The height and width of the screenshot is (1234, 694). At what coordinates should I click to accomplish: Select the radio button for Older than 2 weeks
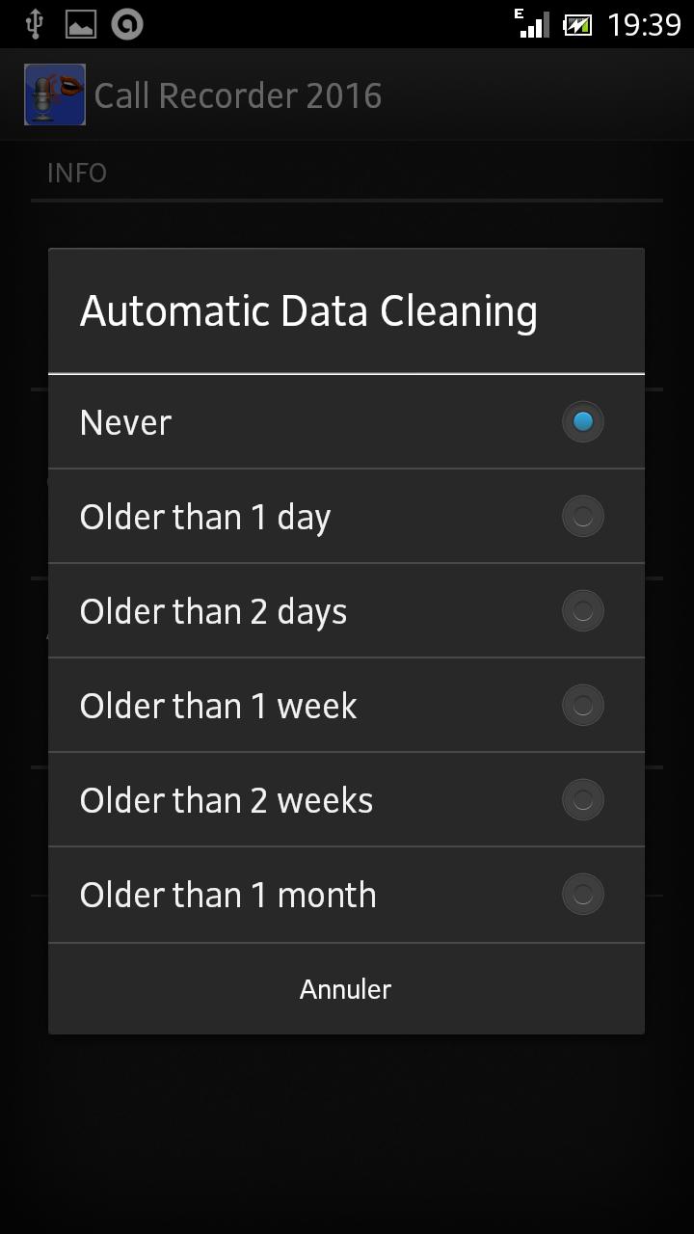pos(582,800)
